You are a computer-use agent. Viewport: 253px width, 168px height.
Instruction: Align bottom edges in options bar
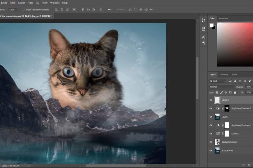(94, 10)
